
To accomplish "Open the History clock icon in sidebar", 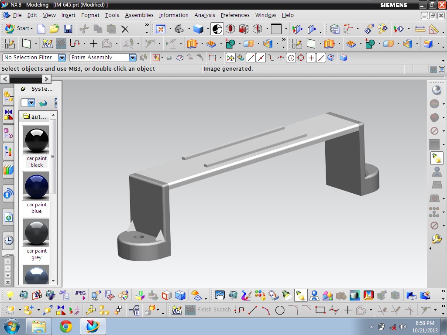I will 9,240.
